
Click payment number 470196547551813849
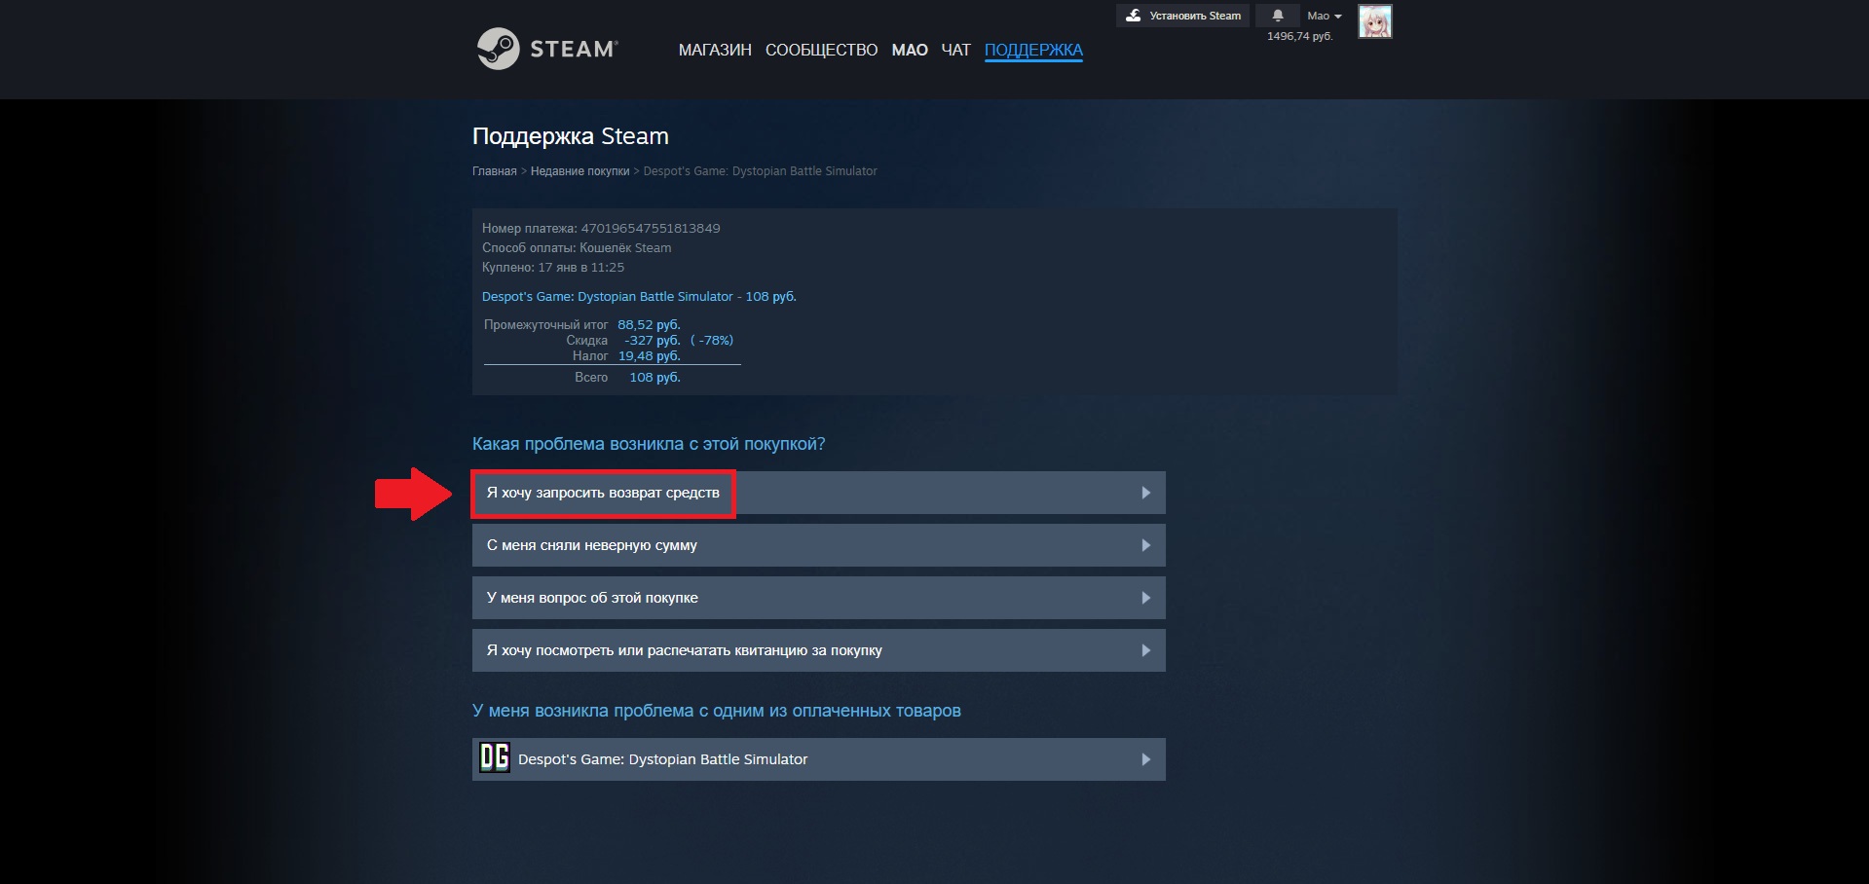tap(651, 229)
